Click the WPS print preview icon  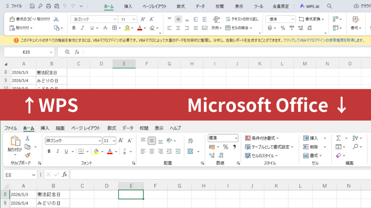[x=57, y=6]
